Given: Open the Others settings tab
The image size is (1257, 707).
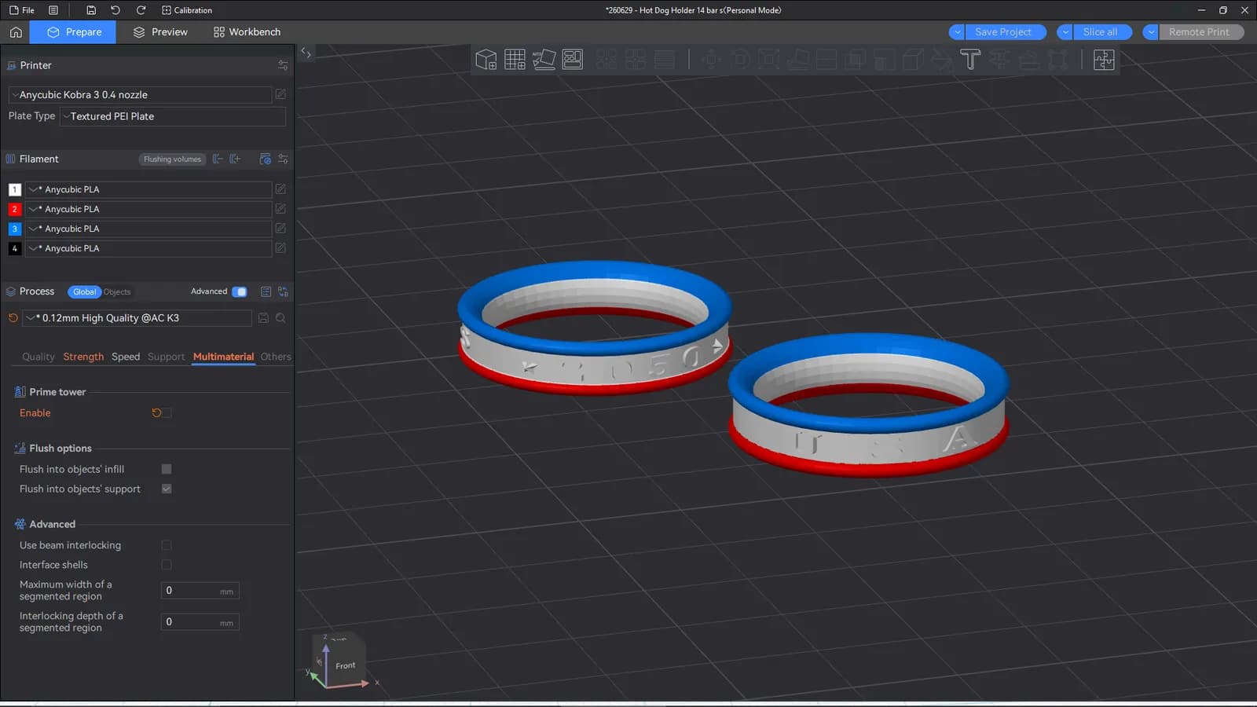Looking at the screenshot, I should click(276, 357).
